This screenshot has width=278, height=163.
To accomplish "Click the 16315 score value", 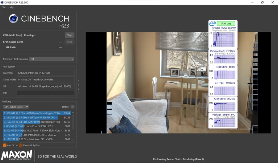I will pos(67,122).
